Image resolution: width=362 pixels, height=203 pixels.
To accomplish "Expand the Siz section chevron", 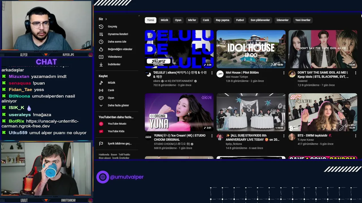I will pyautogui.click(x=106, y=19).
